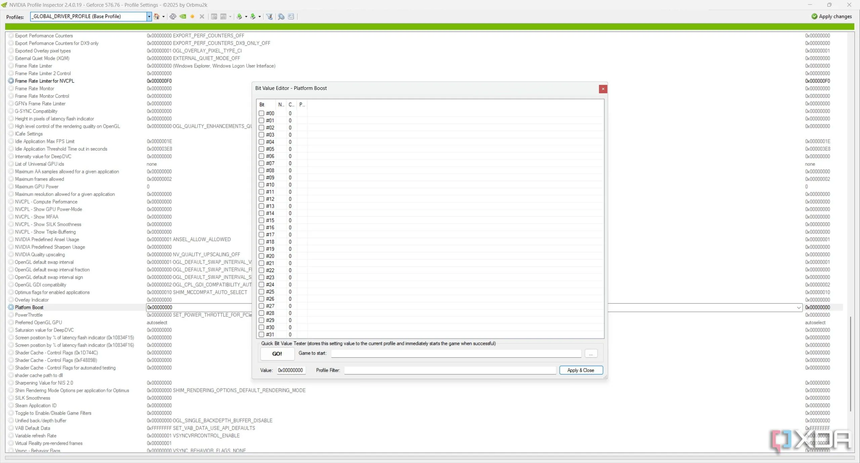Viewport: 860px width, 463px height.
Task: Click the export profiles icon
Action: pyautogui.click(x=240, y=16)
